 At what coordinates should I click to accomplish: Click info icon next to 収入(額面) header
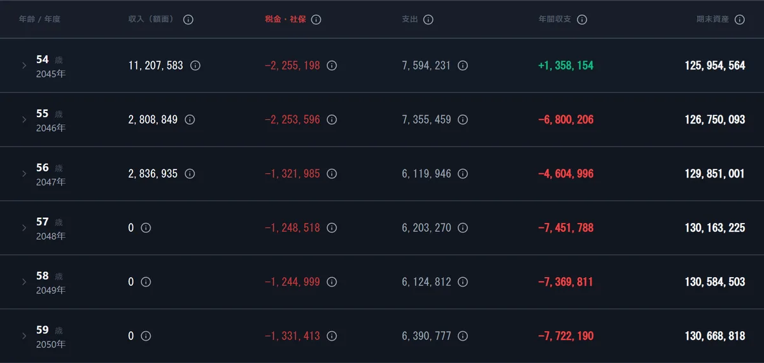(188, 20)
